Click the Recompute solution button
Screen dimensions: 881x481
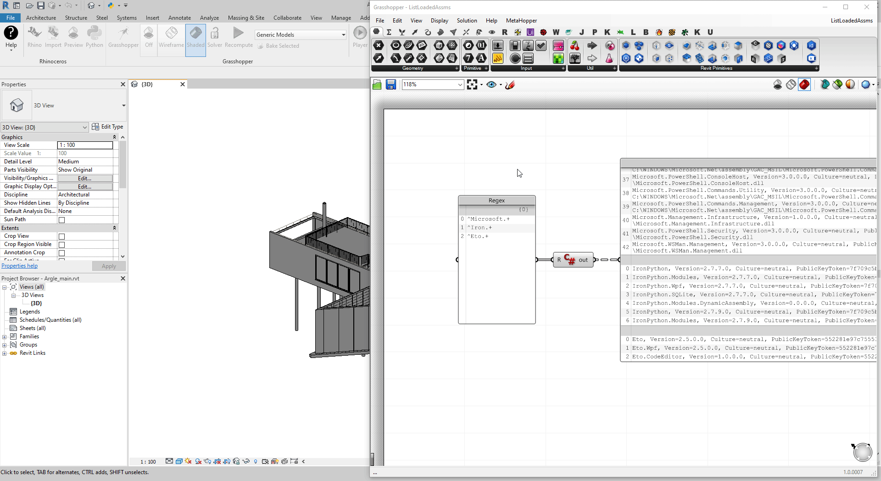[239, 37]
